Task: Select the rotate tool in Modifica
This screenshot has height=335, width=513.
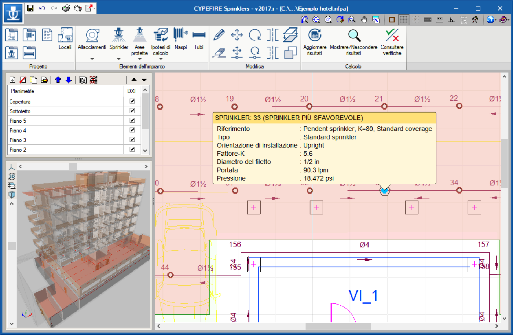Action: tap(255, 35)
